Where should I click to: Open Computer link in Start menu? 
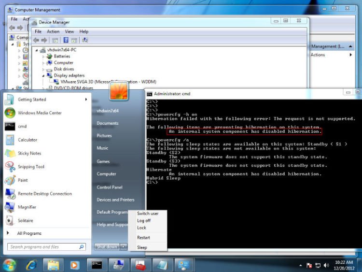(106, 174)
